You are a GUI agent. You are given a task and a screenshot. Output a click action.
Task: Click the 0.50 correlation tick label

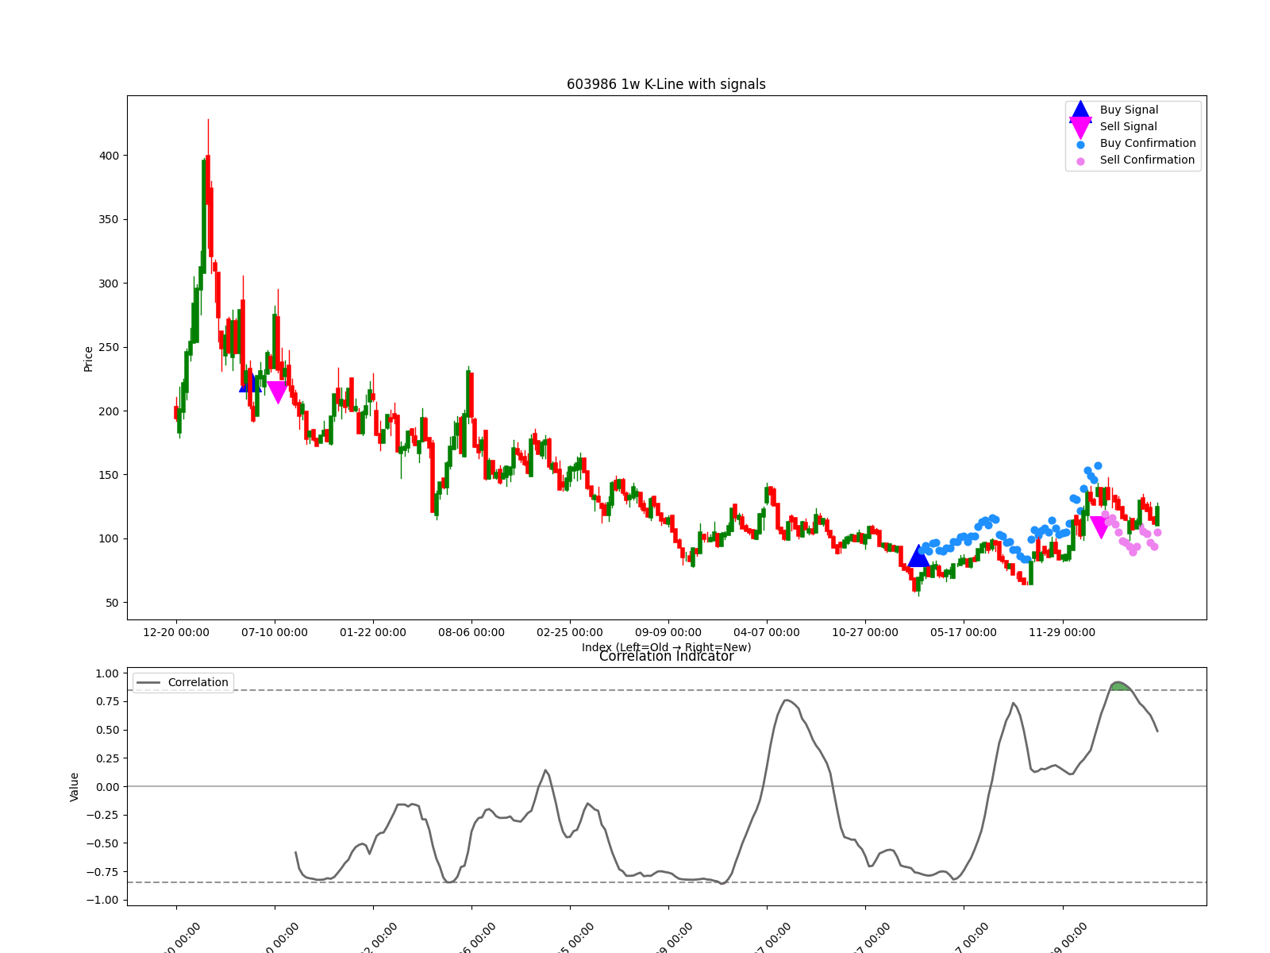[x=106, y=731]
